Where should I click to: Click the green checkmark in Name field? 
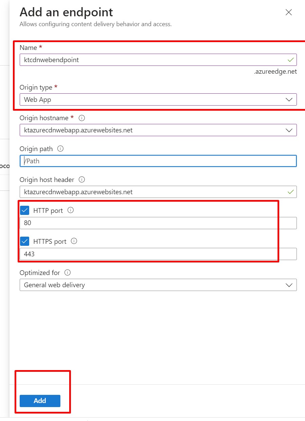[290, 60]
